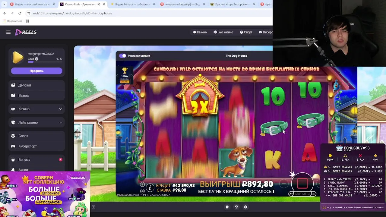Click the Reels logo
Screen dimensions: 386x217
point(26,32)
